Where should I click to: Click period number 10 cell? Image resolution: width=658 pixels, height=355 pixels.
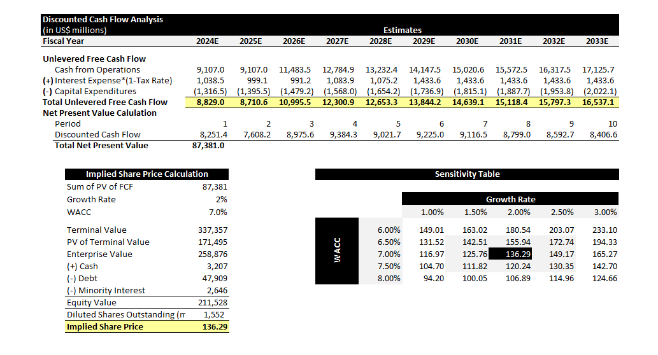[x=613, y=123]
